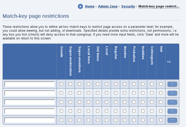Focus the first match-key text field
The height and width of the screenshot is (127, 186).
coord(30,84)
